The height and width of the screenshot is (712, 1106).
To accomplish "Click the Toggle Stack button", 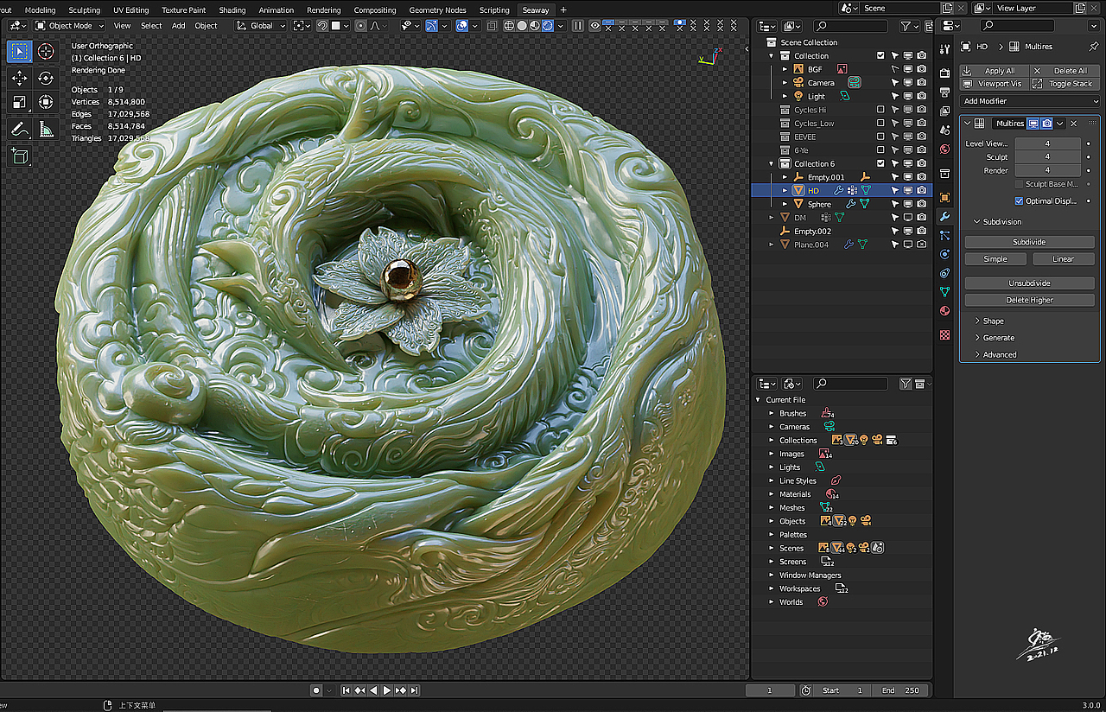I will 1064,84.
